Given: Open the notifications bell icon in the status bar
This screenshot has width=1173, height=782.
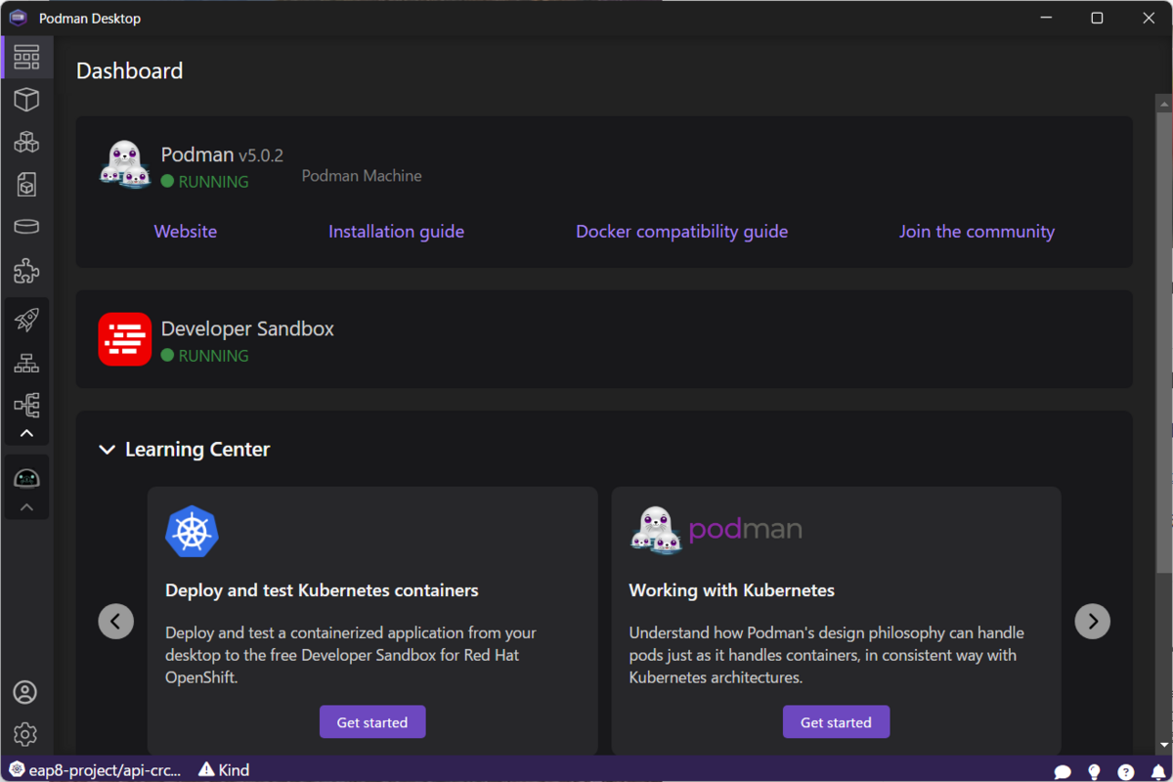Looking at the screenshot, I should 1158,771.
